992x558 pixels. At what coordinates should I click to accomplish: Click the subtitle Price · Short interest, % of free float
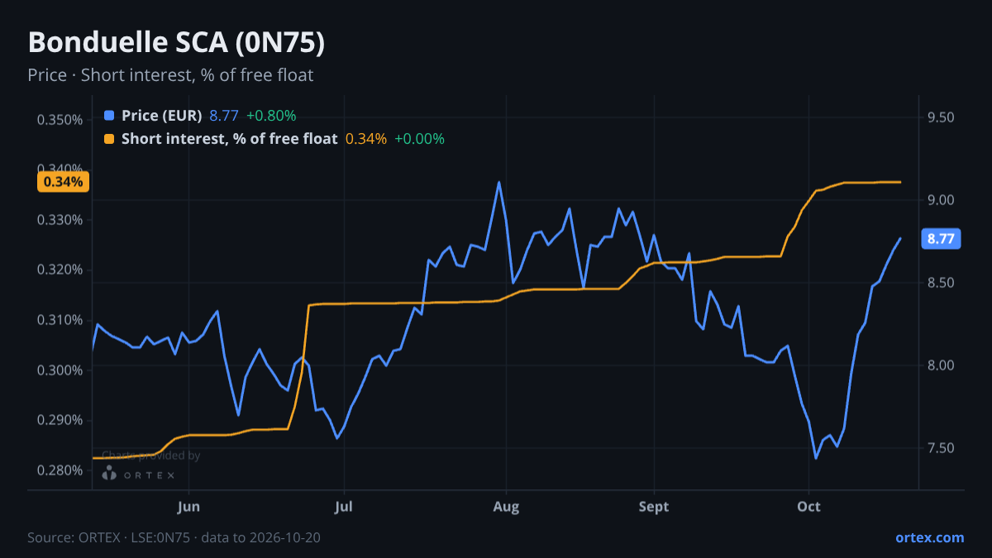click(170, 75)
